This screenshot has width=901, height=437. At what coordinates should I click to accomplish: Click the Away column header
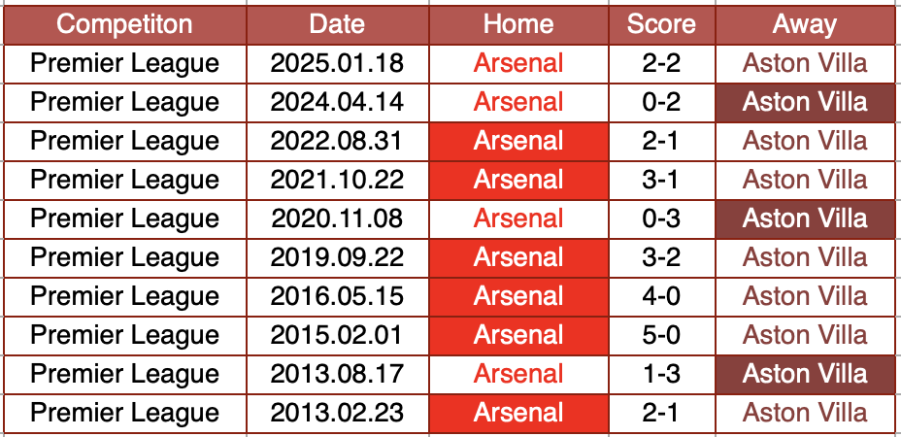pyautogui.click(x=805, y=25)
